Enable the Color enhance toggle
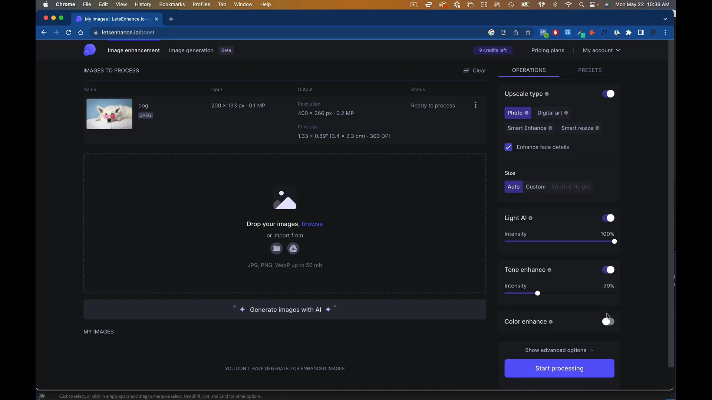 point(608,321)
